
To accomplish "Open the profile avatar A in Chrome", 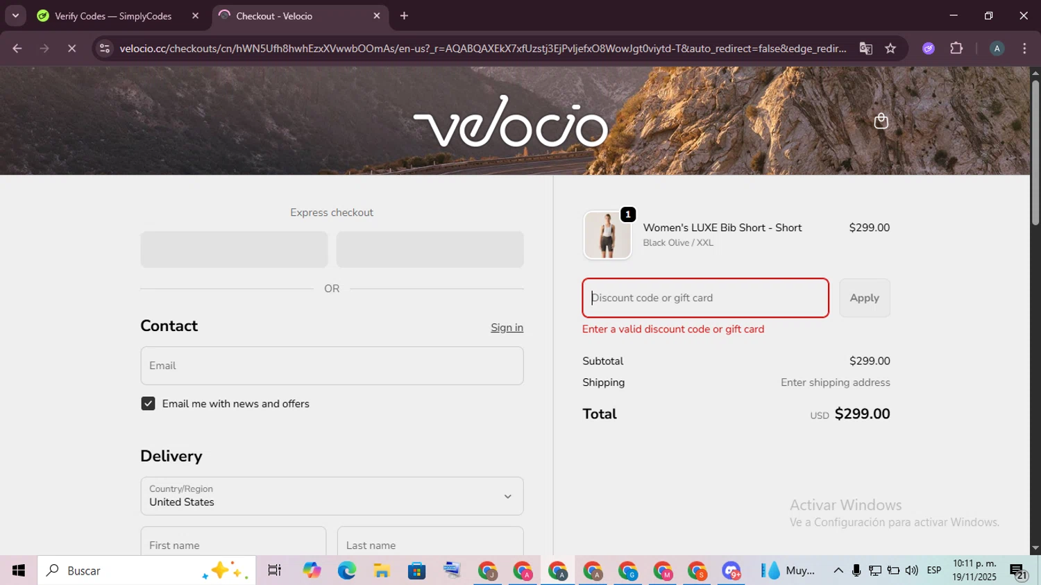I will point(997,49).
